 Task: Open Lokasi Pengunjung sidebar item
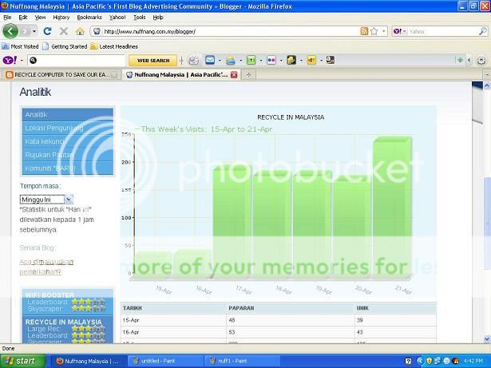68,128
